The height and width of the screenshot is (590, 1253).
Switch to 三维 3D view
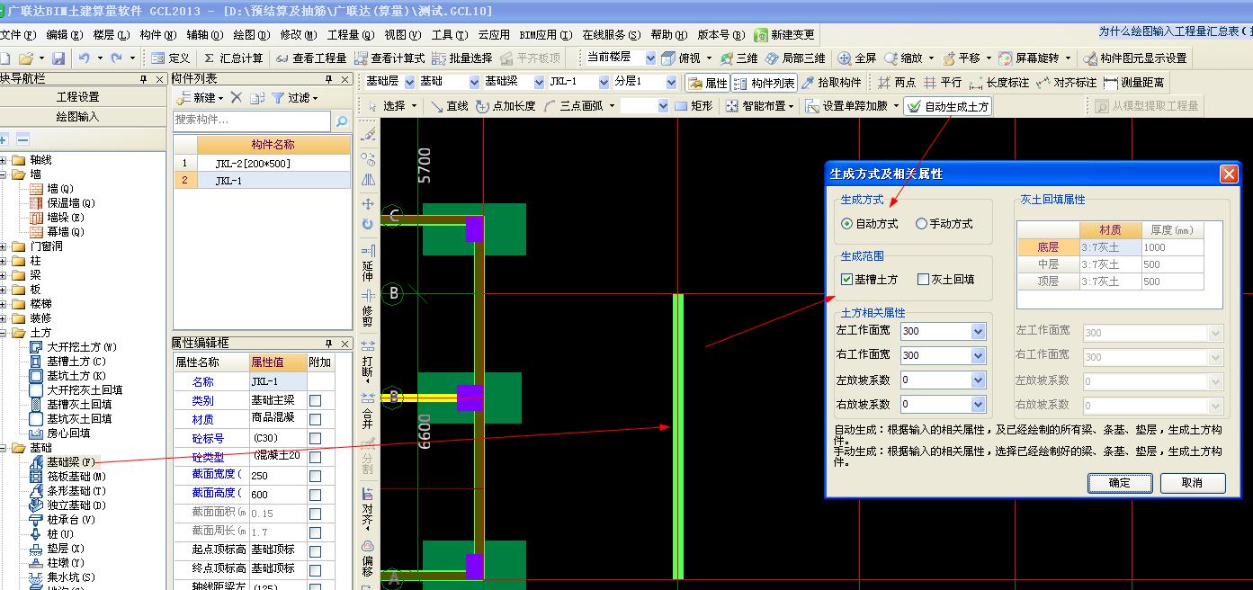[x=738, y=58]
